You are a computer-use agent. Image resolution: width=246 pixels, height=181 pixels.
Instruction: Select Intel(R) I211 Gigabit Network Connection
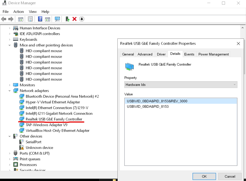pos(59,113)
